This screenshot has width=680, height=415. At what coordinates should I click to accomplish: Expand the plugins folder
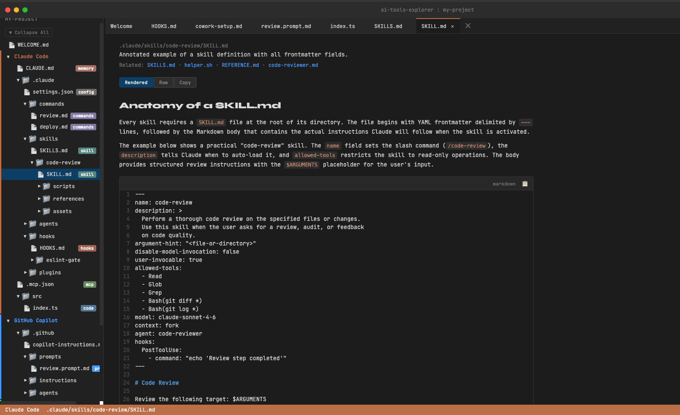click(x=25, y=273)
